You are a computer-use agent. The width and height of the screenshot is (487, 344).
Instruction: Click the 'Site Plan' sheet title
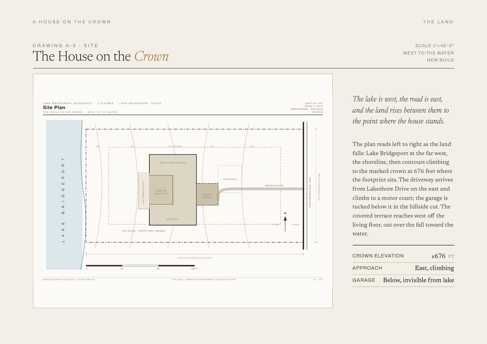point(54,107)
